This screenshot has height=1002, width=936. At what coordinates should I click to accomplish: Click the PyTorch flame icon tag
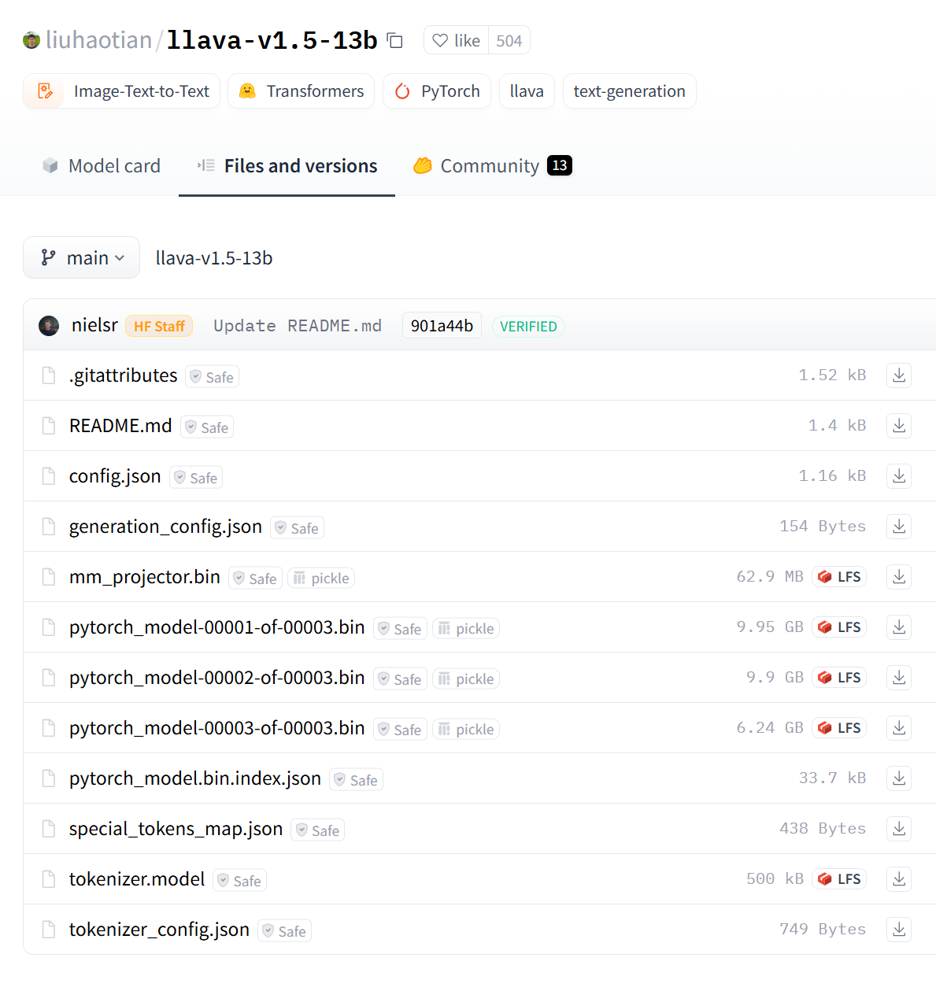coord(403,91)
